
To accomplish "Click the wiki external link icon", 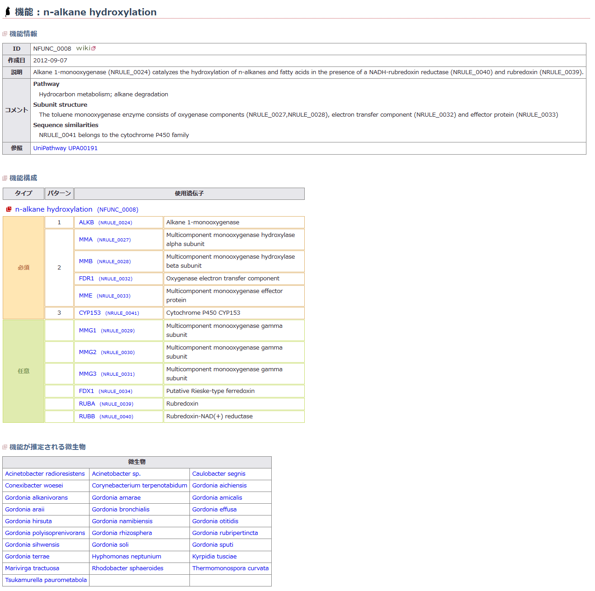I will [x=94, y=48].
